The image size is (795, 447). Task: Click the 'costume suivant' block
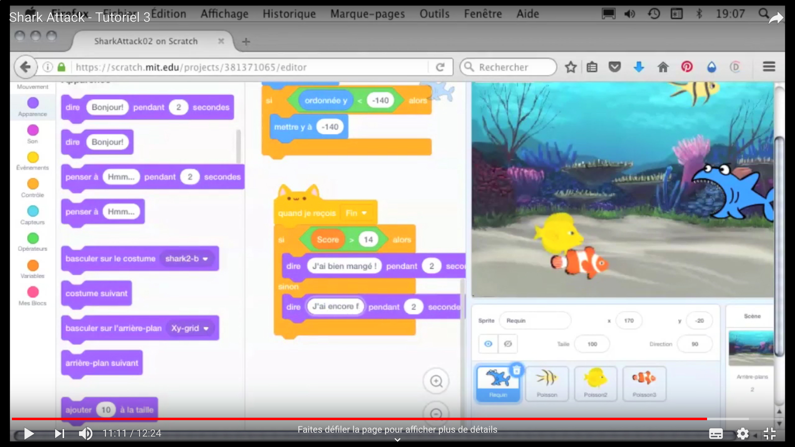coord(96,294)
